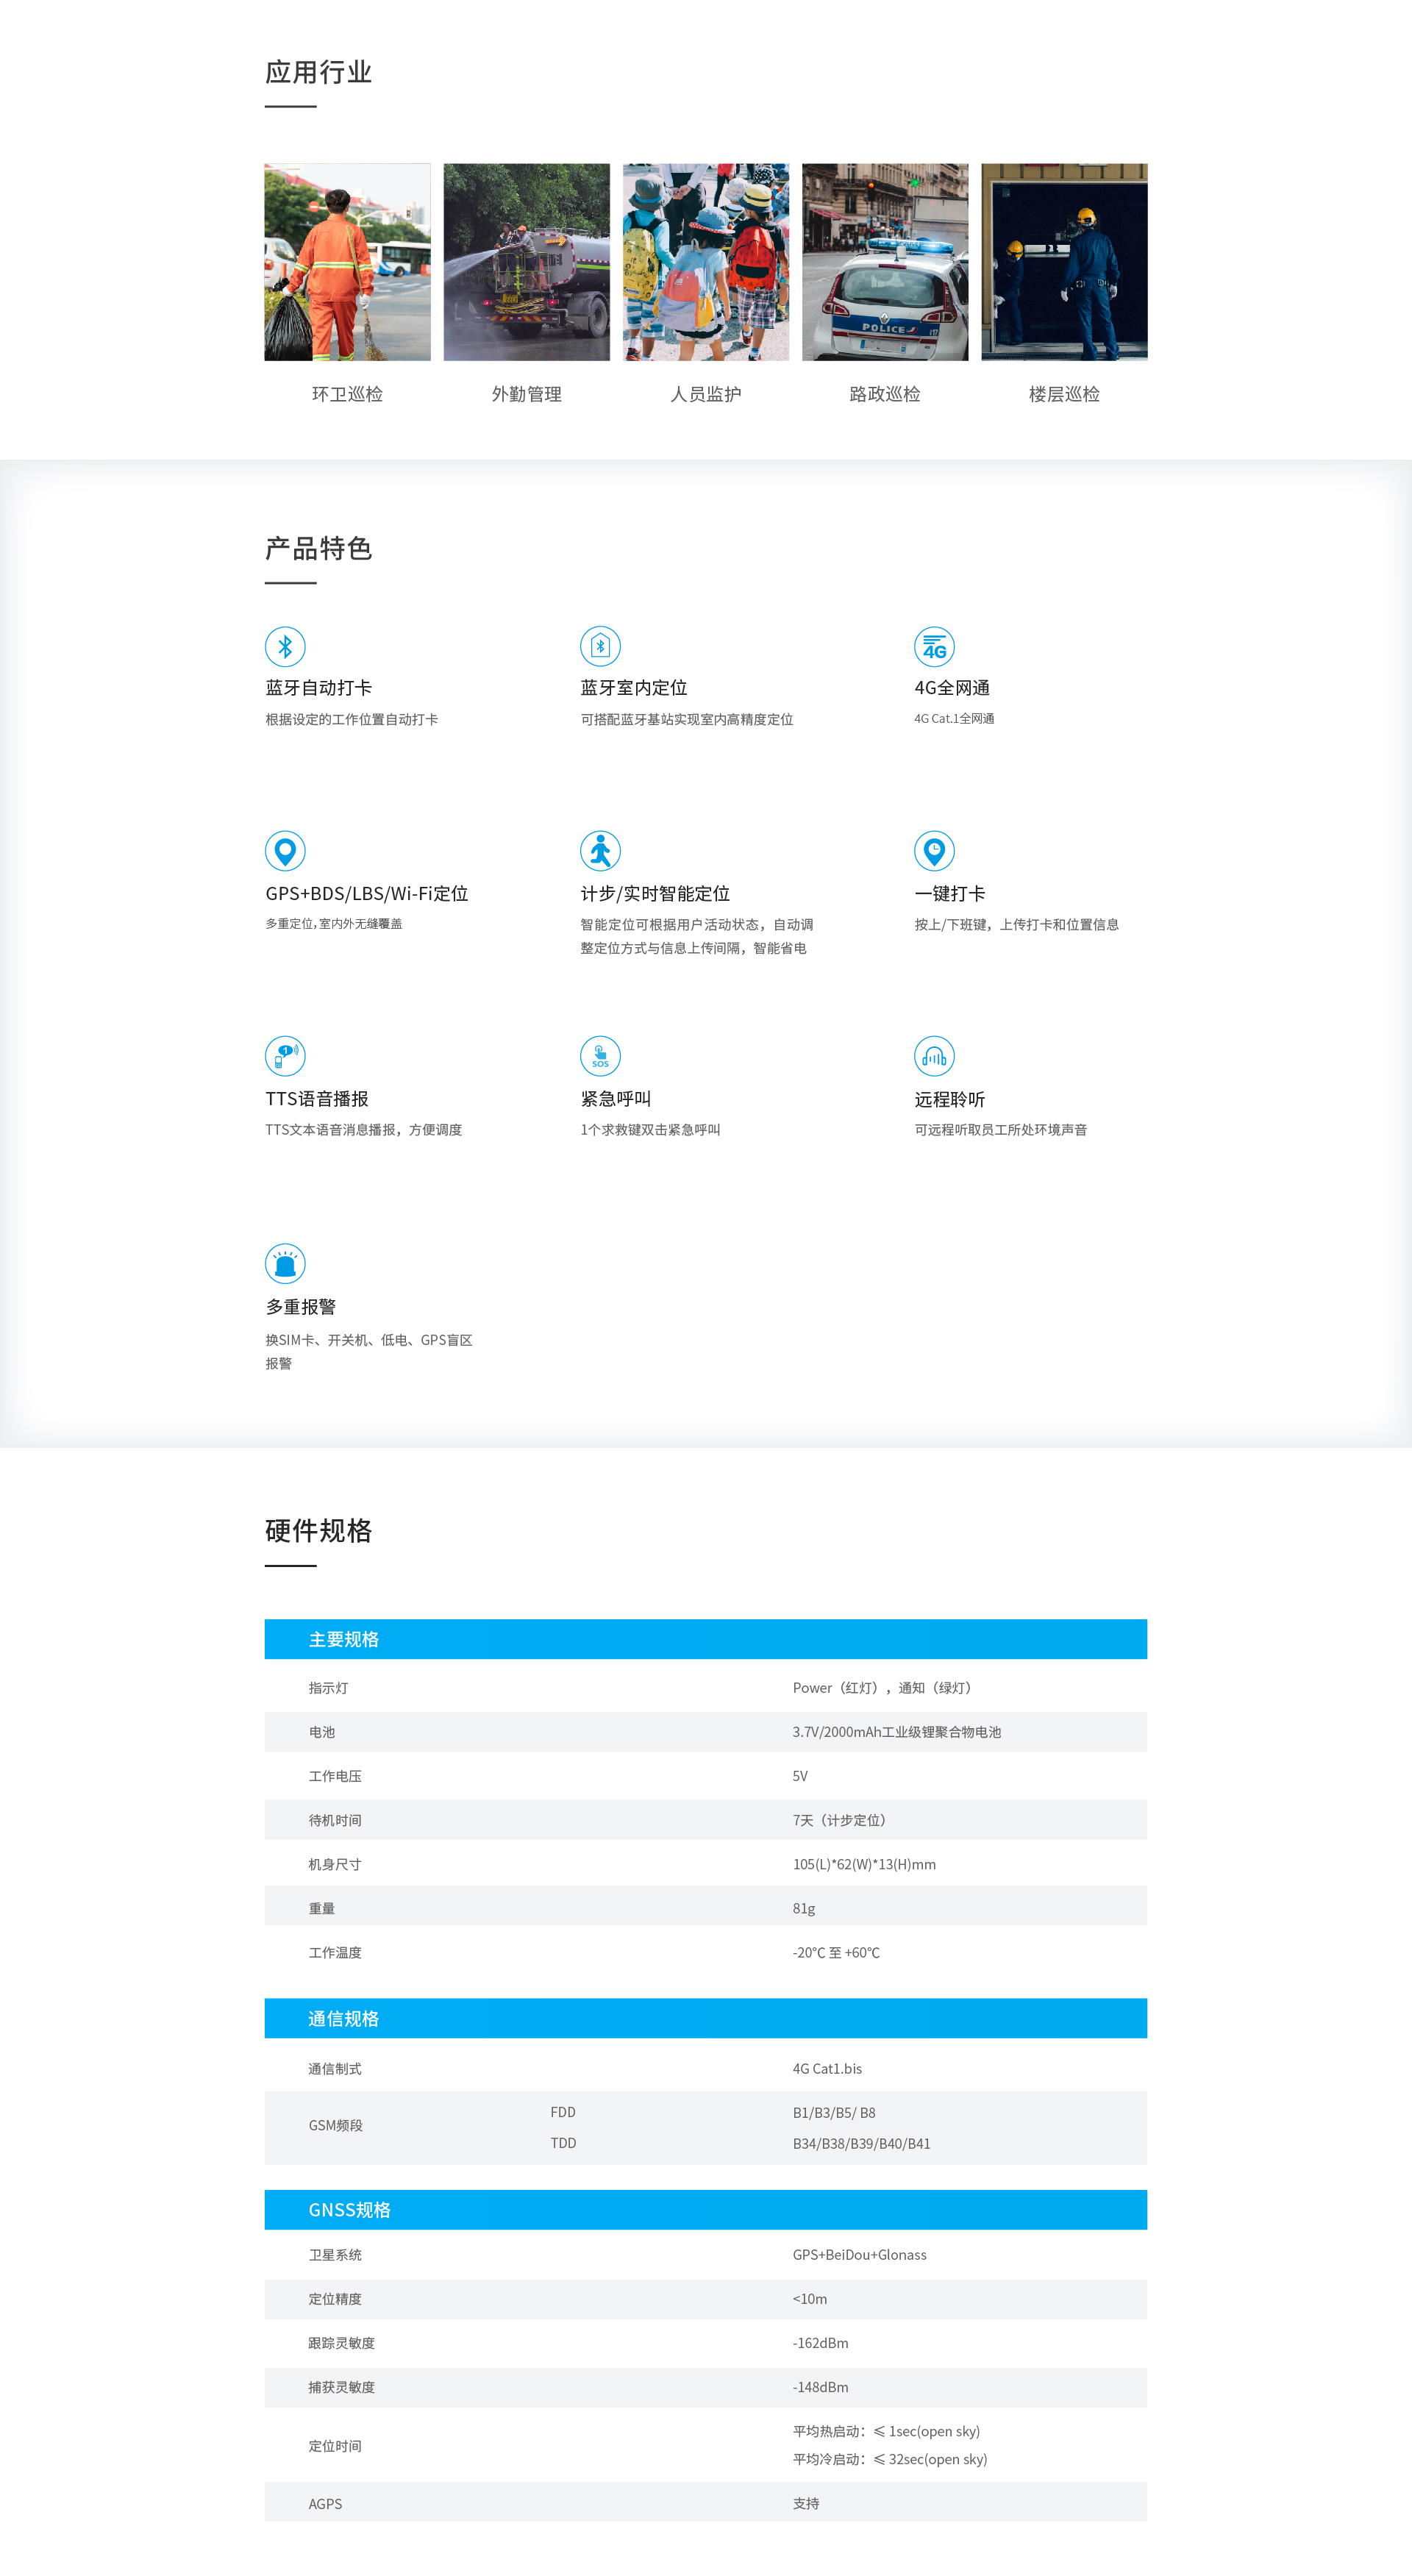The height and width of the screenshot is (2576, 1412).
Task: Click the 远程聆听 headphone icon
Action: pos(934,1056)
